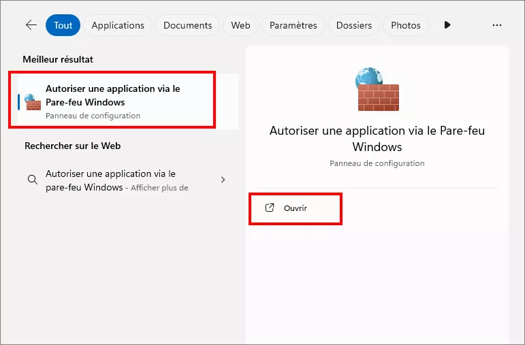
Task: Click the large firewall icon in preview pane
Action: [x=377, y=89]
